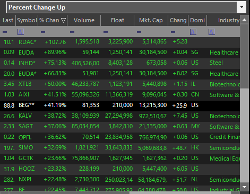
Task: Select the highlighted BEG** symbol cell
Action: (27, 105)
